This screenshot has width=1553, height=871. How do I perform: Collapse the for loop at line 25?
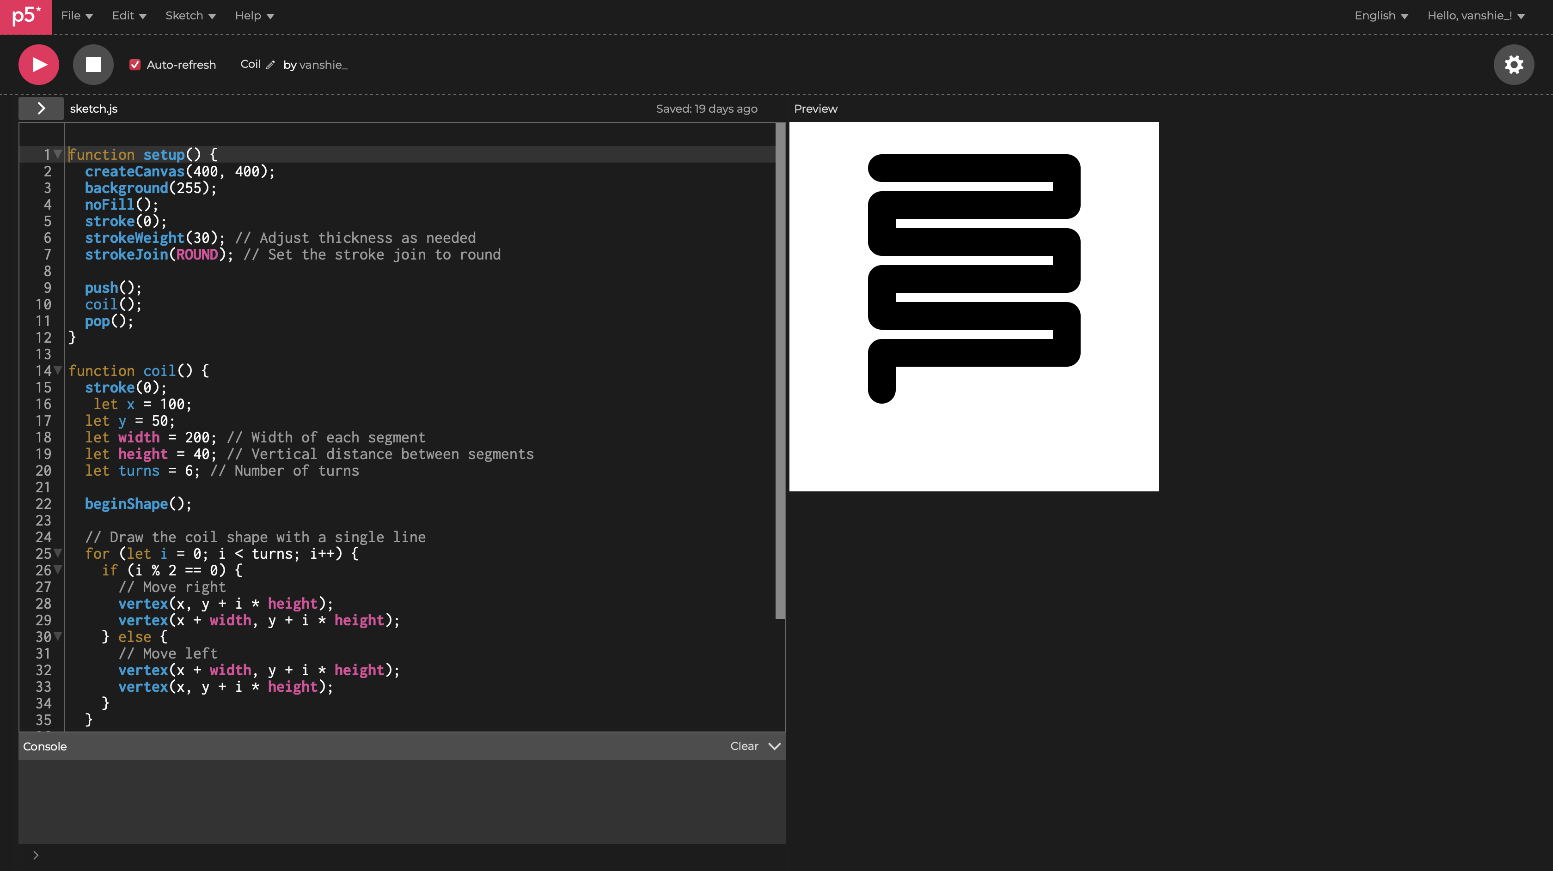tap(58, 553)
